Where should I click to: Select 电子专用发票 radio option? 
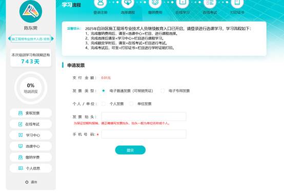point(163,91)
